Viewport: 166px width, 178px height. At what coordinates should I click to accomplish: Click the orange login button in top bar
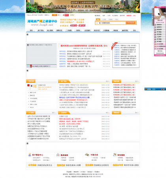[55, 15]
